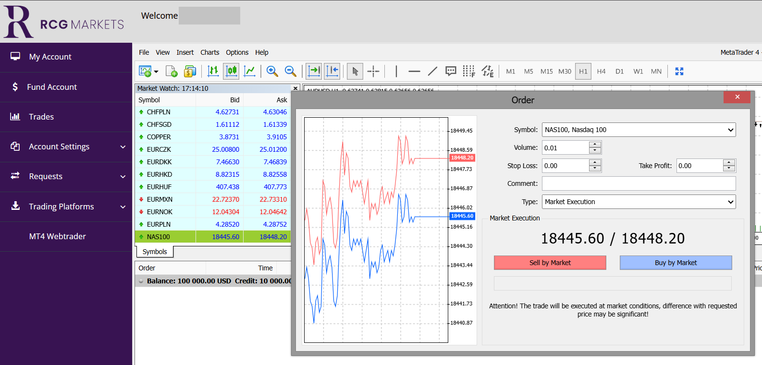Draw a trendline with the diagonal line tool
The height and width of the screenshot is (365, 762).
click(x=432, y=71)
